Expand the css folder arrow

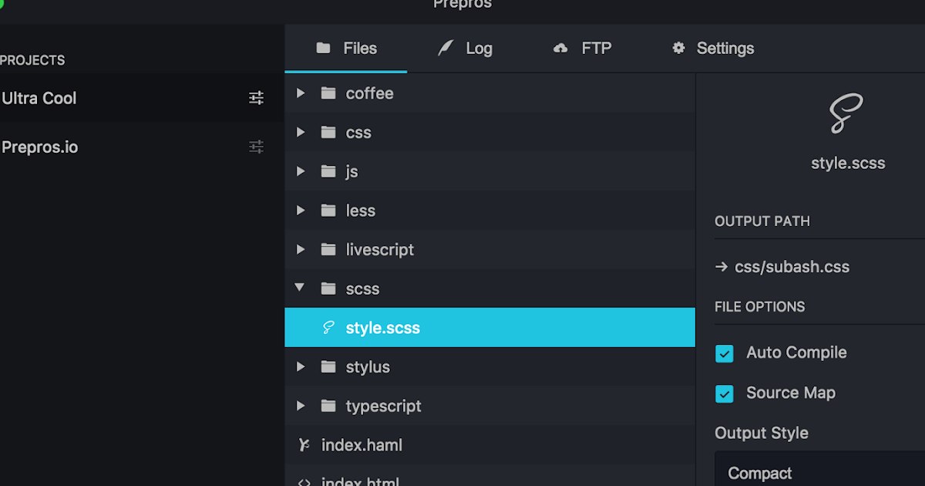coord(301,132)
